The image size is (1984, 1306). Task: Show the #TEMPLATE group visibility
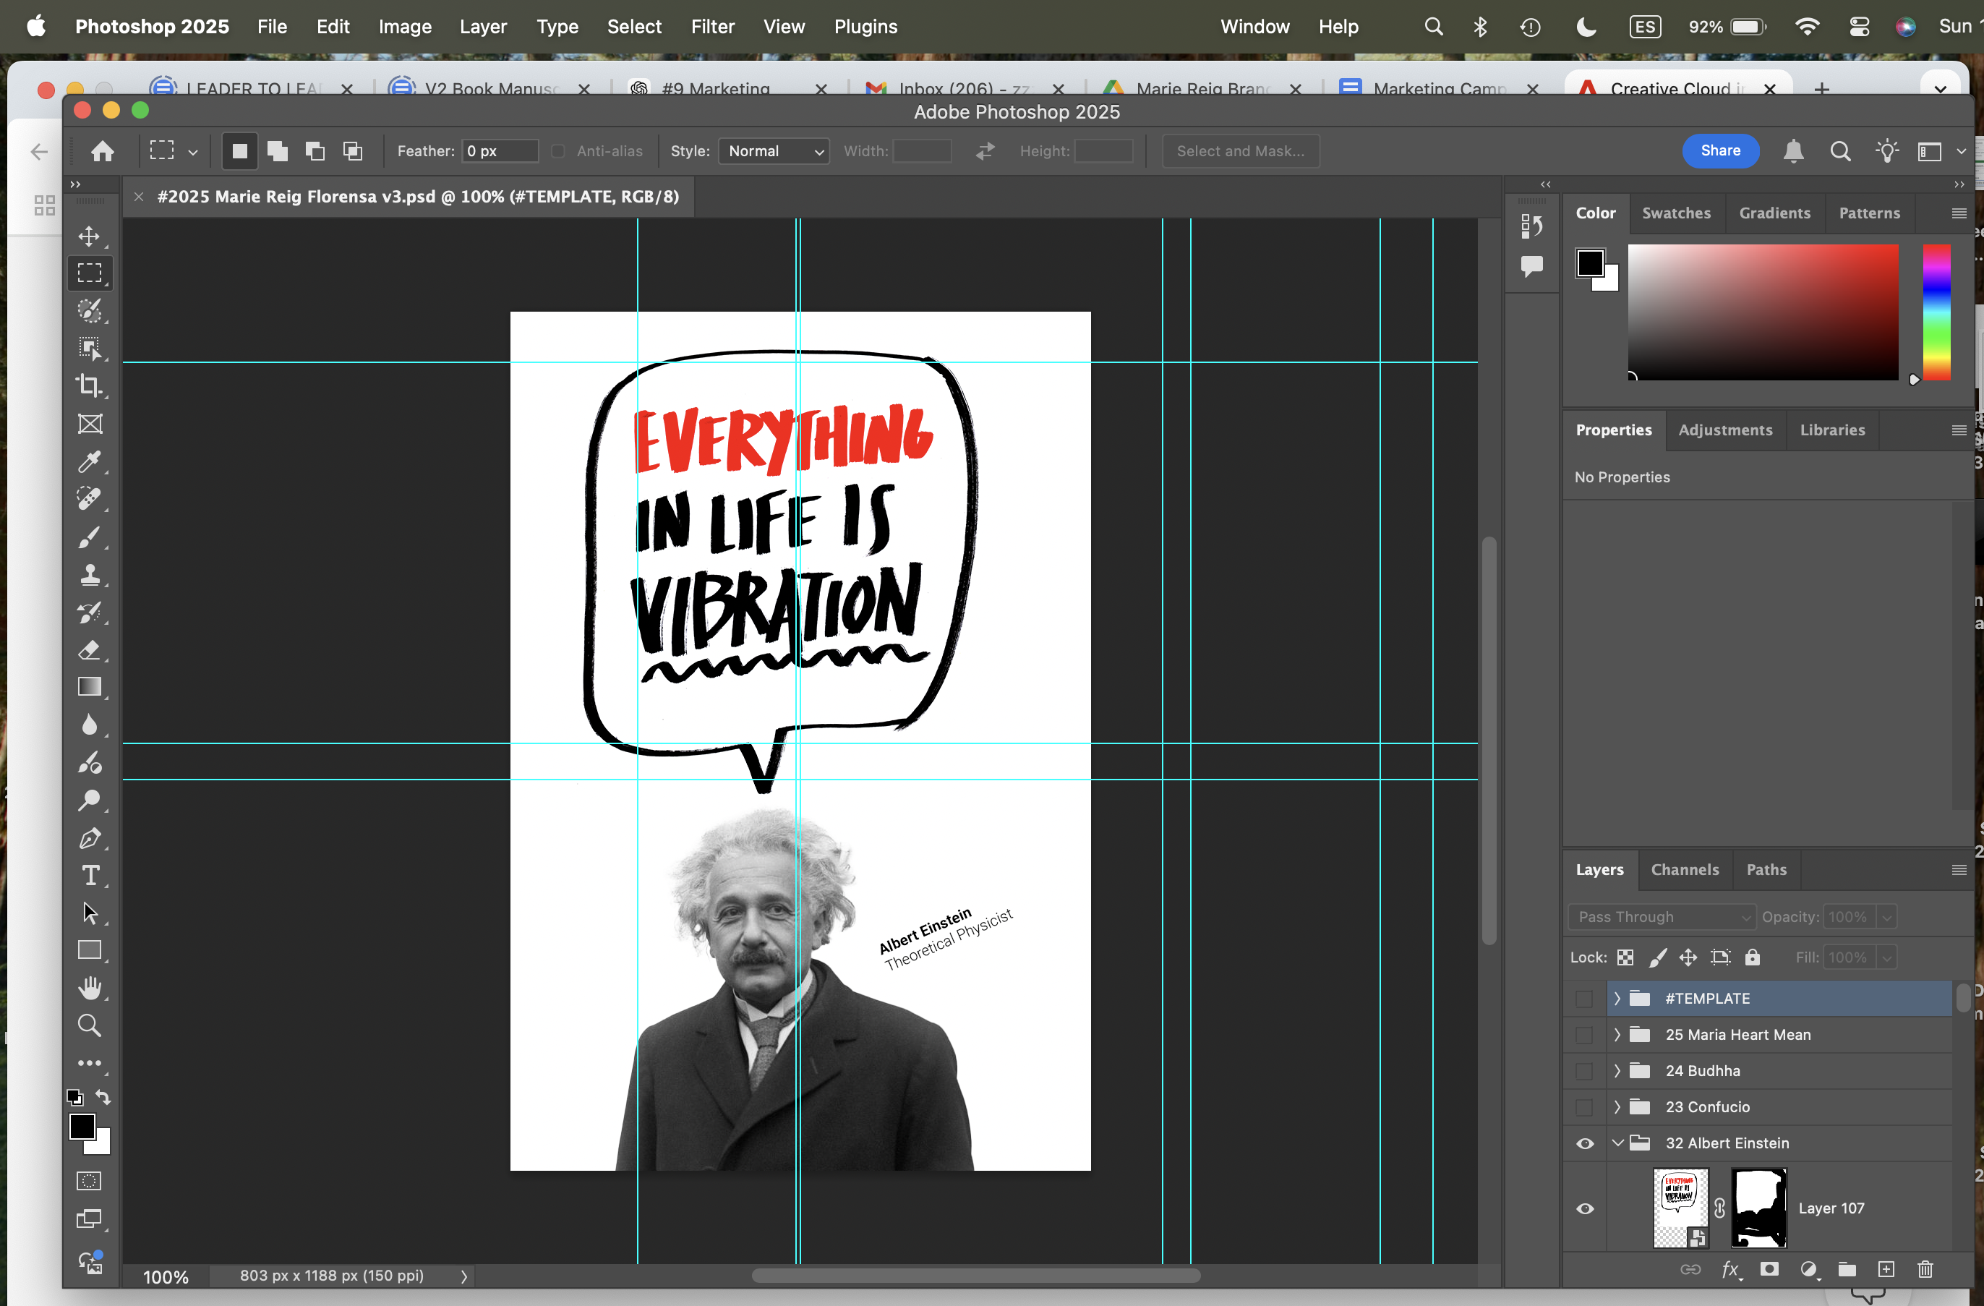pos(1585,998)
